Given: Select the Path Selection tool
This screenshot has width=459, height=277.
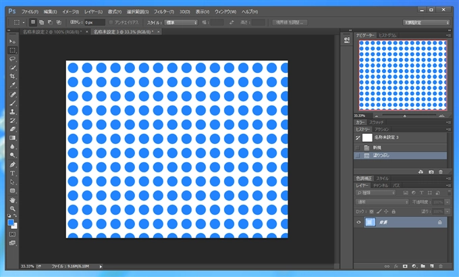Looking at the screenshot, I should pos(12,182).
